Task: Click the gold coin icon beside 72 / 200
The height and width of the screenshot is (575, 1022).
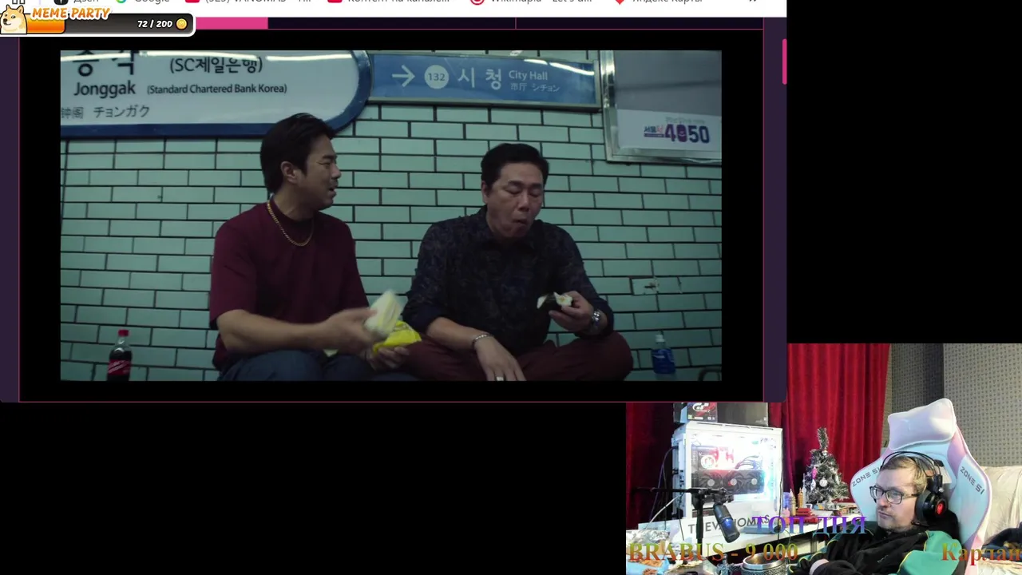Action: (181, 24)
